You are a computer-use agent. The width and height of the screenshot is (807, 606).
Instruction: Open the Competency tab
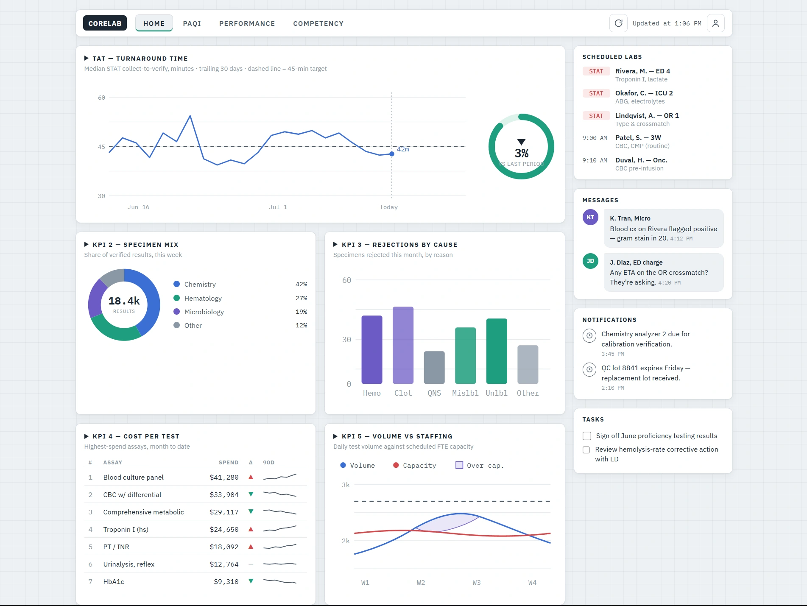[318, 23]
